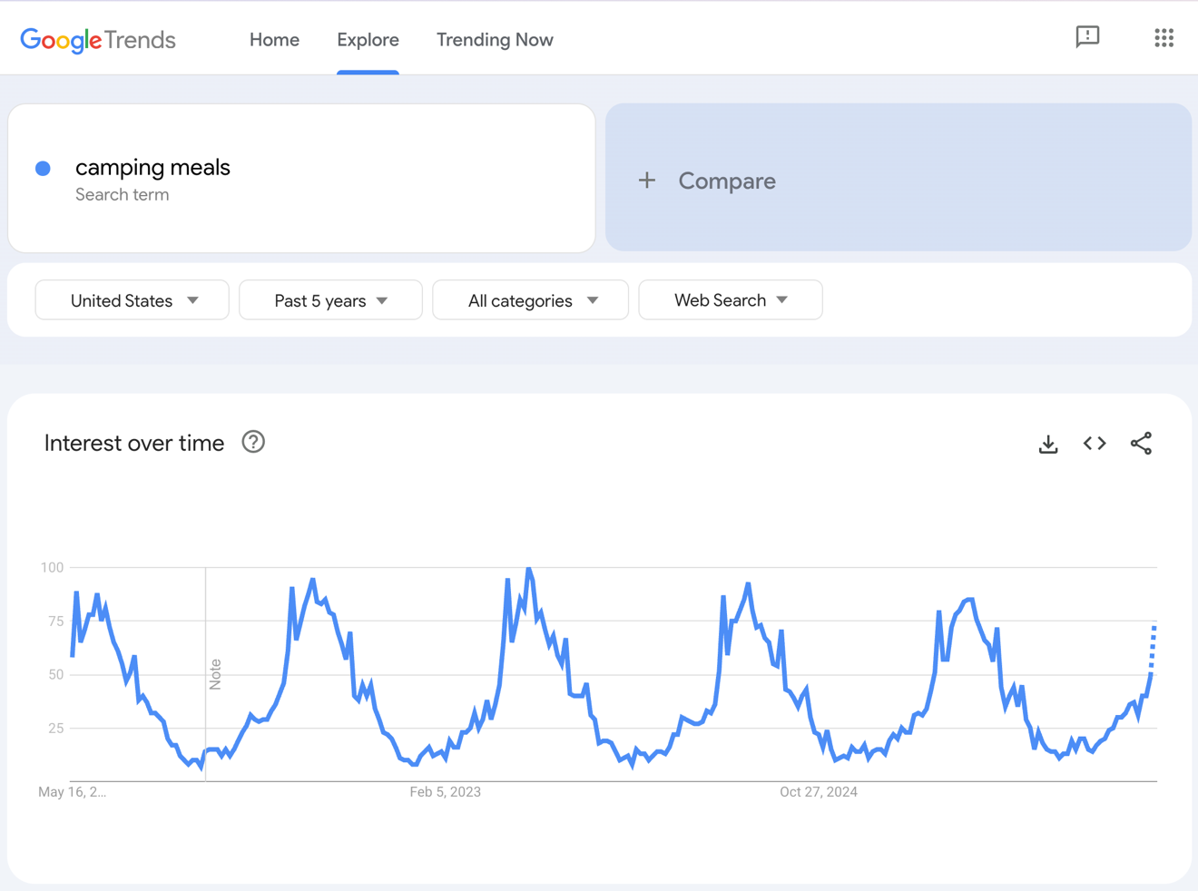Click the 75 y-axis value
1198x891 pixels.
tap(55, 621)
